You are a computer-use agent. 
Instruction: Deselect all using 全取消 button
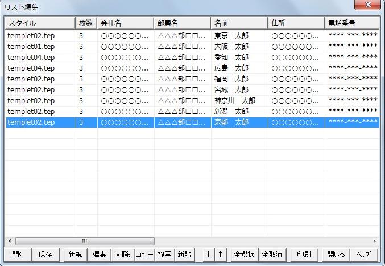[272, 255]
